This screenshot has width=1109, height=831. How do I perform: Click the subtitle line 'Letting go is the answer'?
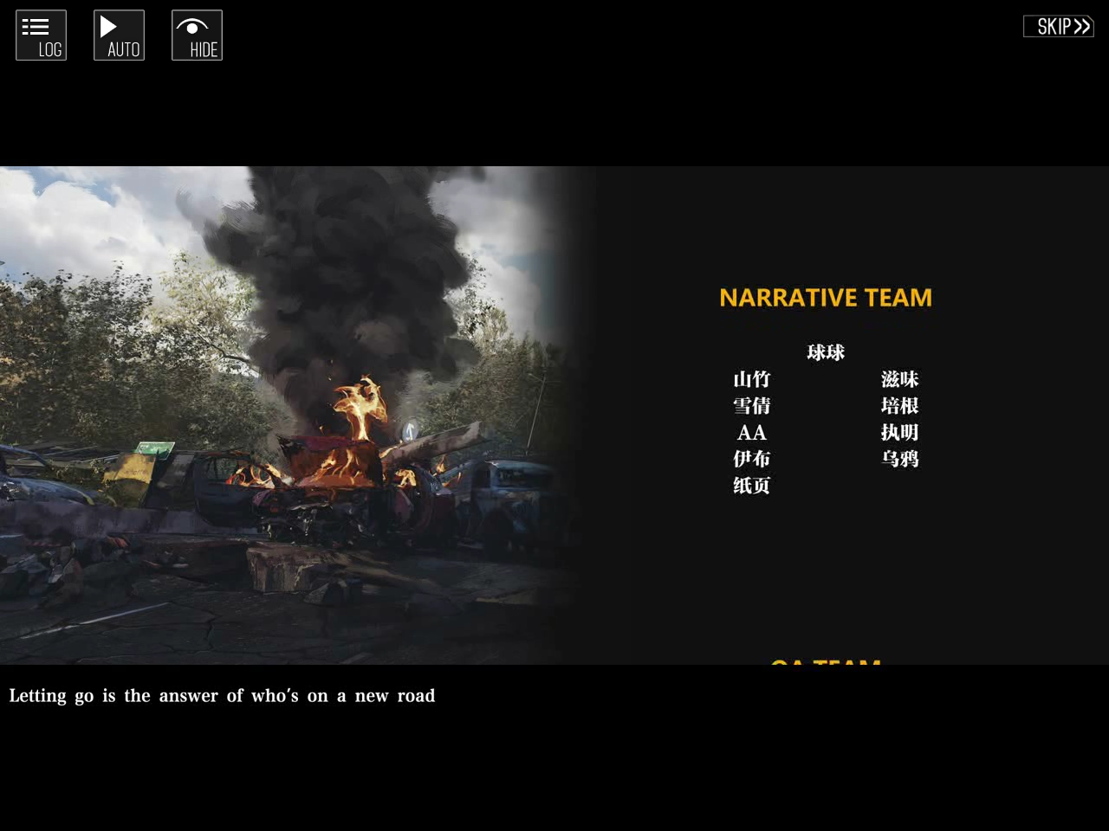pos(222,696)
